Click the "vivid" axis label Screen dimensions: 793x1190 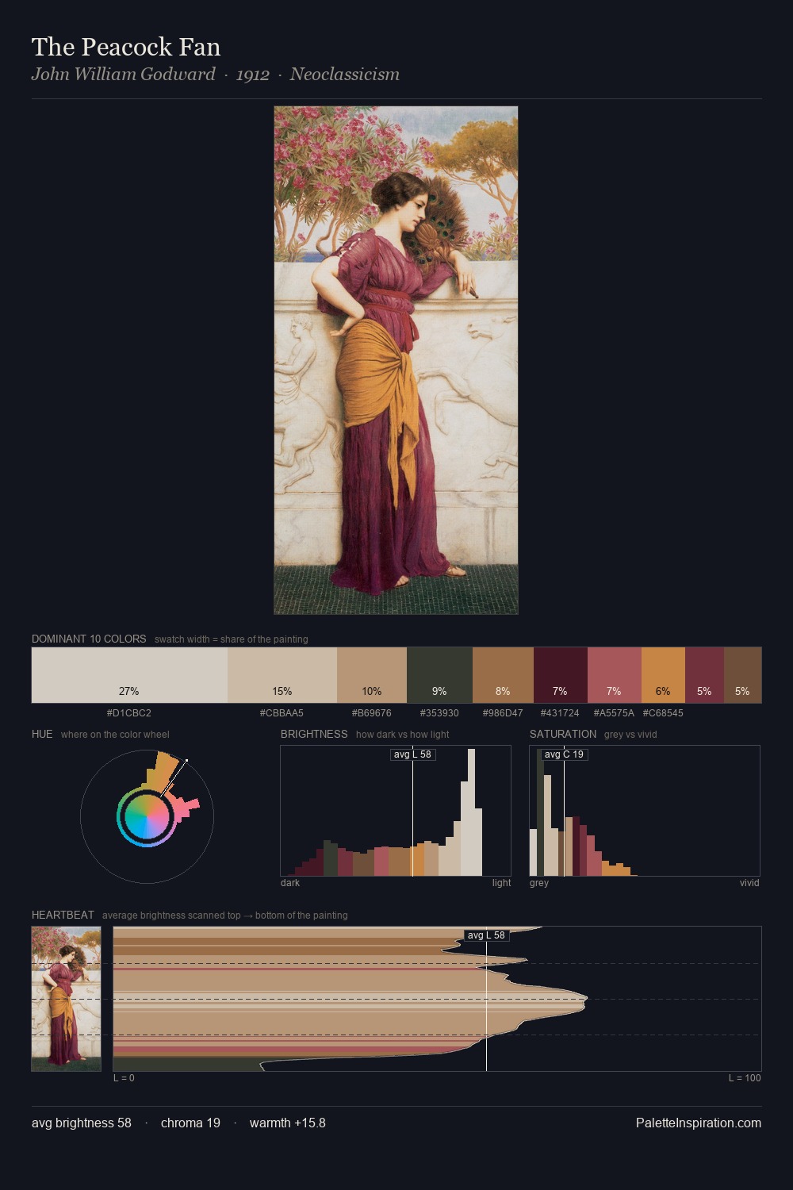click(749, 883)
